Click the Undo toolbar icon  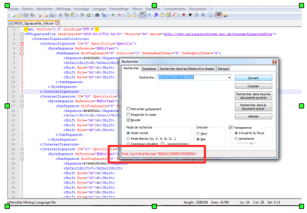coord(82,15)
